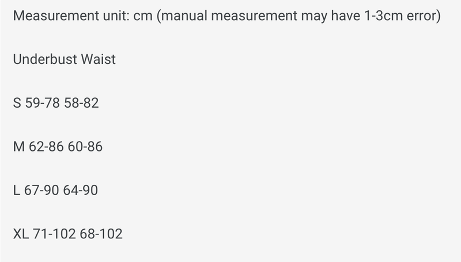Click the 'M' size label

point(17,147)
